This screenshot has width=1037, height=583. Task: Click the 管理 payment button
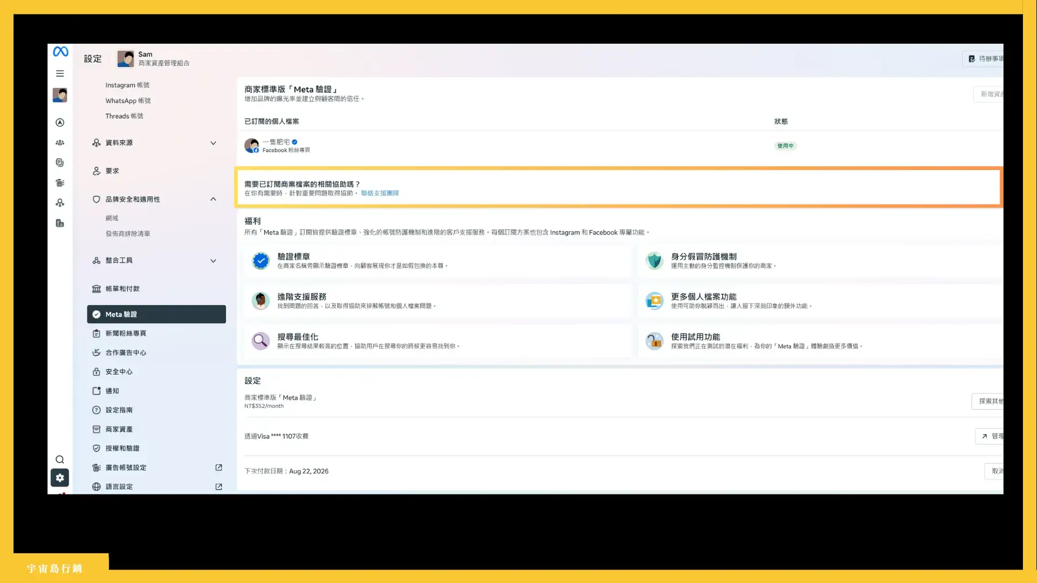pos(989,436)
